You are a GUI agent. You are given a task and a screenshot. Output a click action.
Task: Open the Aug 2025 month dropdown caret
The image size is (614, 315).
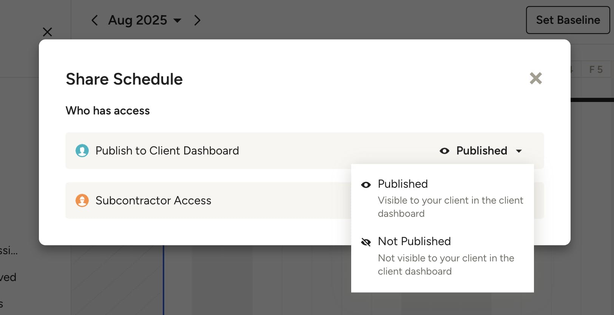pos(177,20)
